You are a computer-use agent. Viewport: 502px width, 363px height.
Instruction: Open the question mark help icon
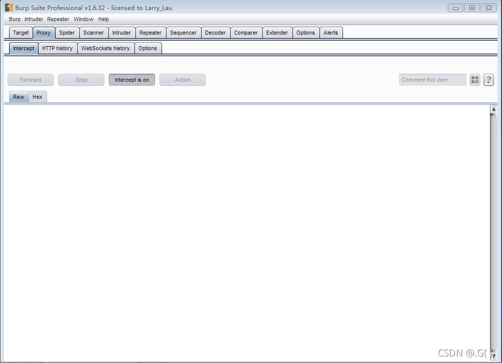tap(488, 80)
